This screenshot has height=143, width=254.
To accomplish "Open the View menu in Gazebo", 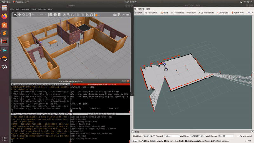I will click(x=34, y=9).
